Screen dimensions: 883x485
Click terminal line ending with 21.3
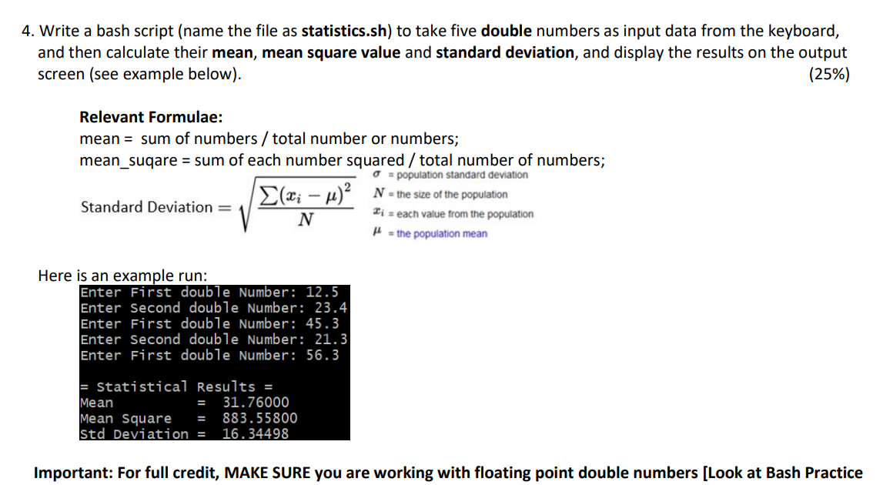214,339
